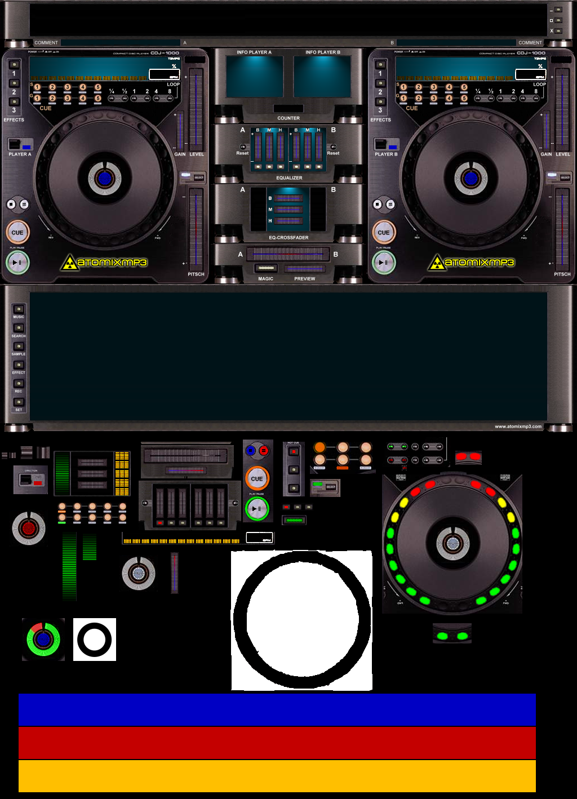Open the MUSIC panel
This screenshot has height=799, width=577.
click(x=19, y=309)
